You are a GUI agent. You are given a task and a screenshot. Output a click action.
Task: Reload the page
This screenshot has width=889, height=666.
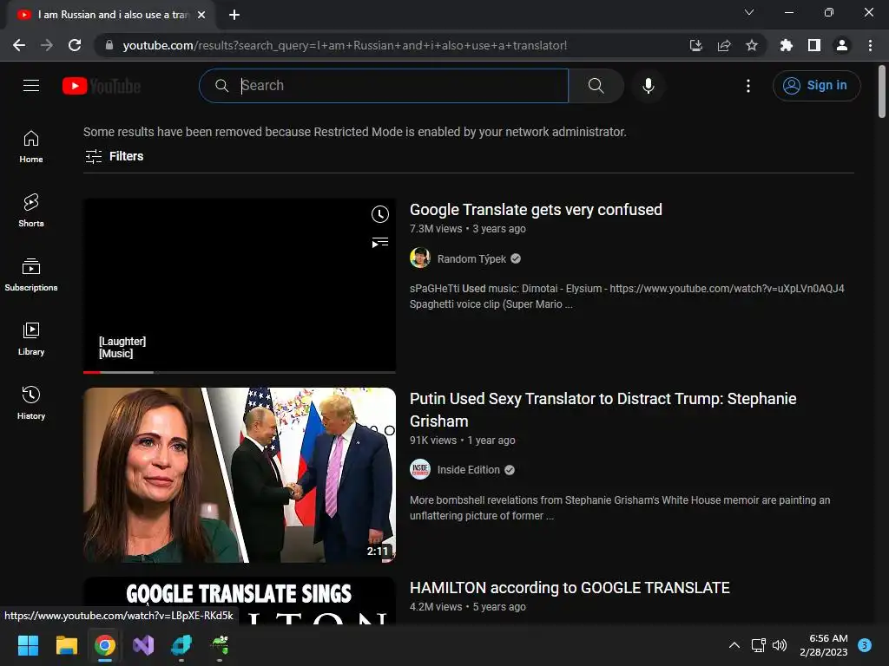tap(75, 45)
